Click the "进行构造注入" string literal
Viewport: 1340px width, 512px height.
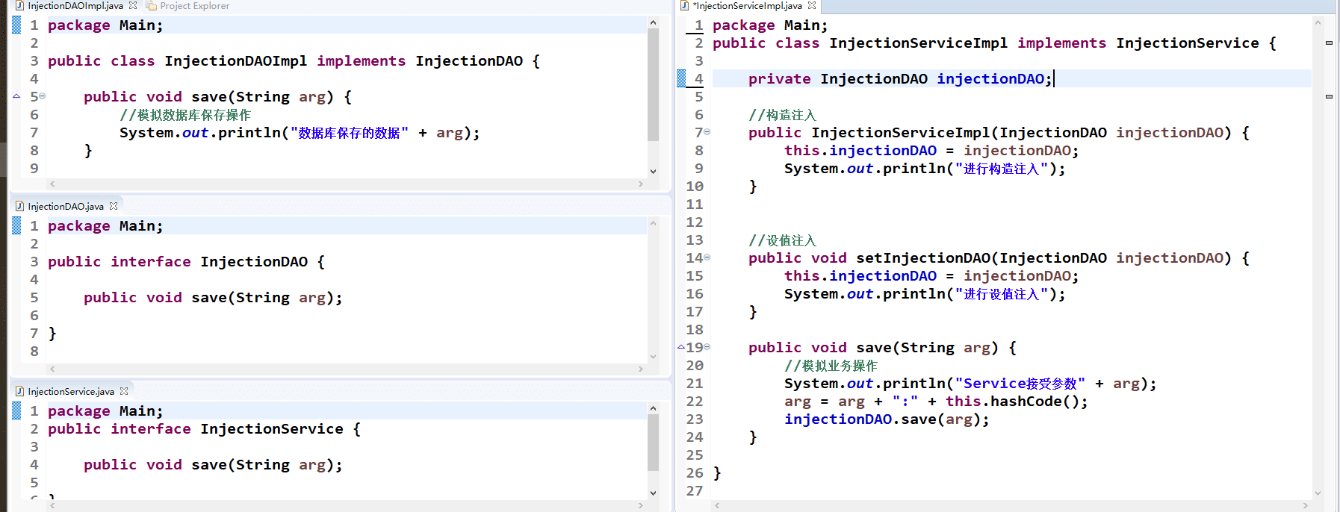pyautogui.click(x=1002, y=168)
